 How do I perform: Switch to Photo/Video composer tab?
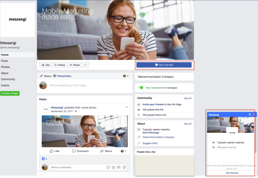pyautogui.click(x=62, y=76)
